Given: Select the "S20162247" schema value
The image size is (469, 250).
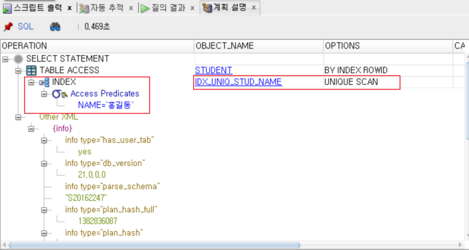Looking at the screenshot, I should pyautogui.click(x=86, y=198).
